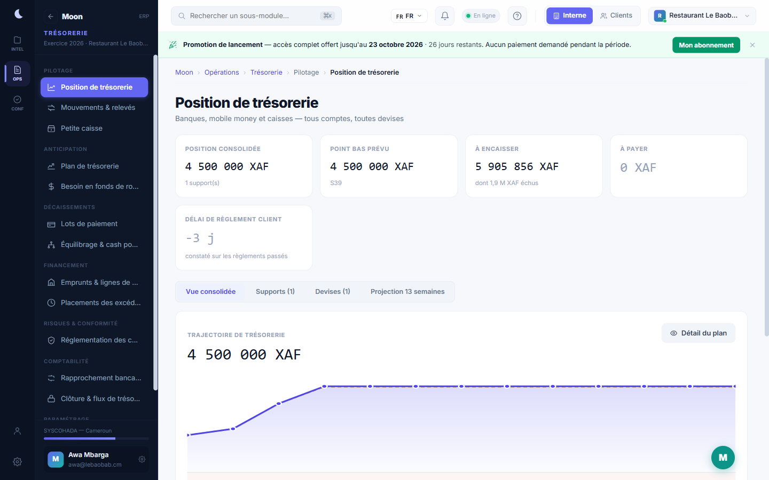Select the Devises (1) tab

point(333,292)
